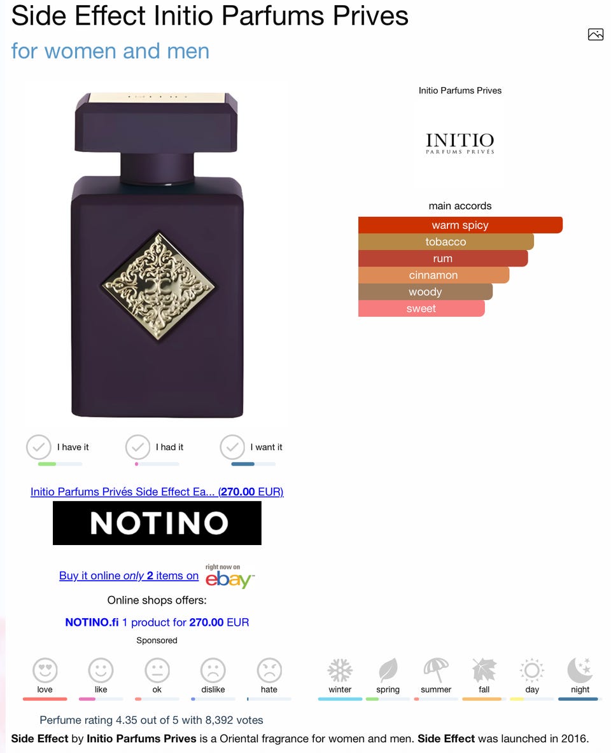611x753 pixels.
Task: Select the warm spicy accord bar
Action: click(x=460, y=225)
